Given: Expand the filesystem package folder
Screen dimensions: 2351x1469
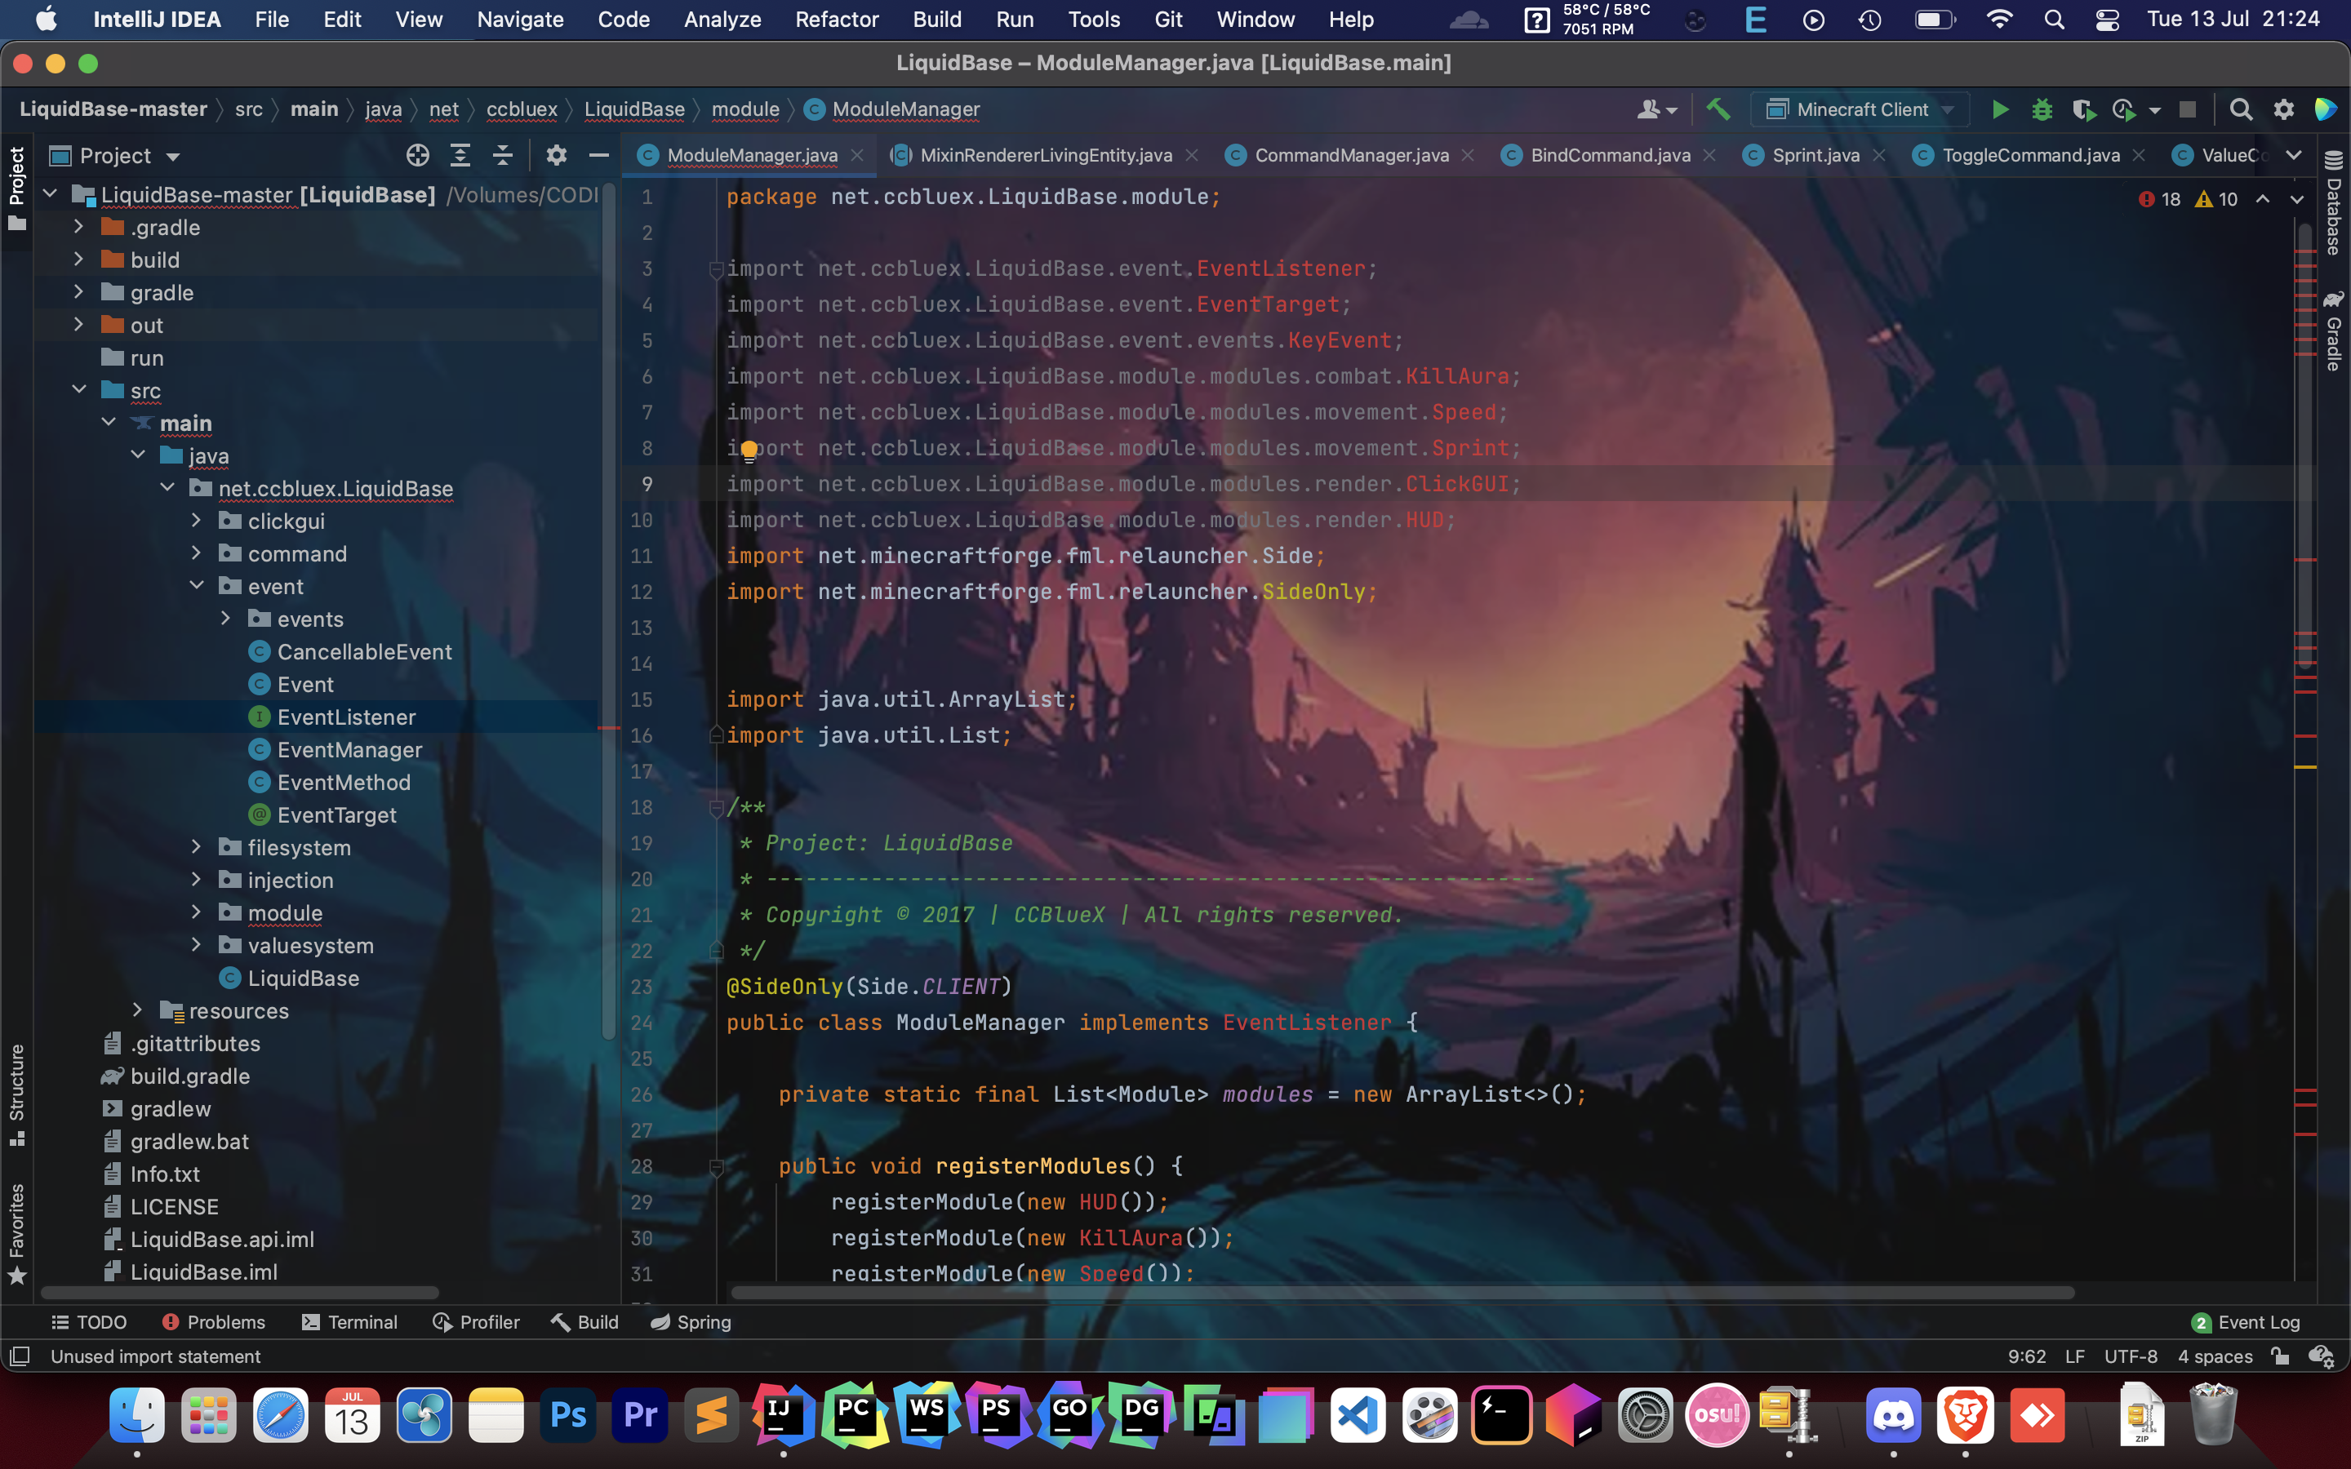Looking at the screenshot, I should click(x=196, y=847).
